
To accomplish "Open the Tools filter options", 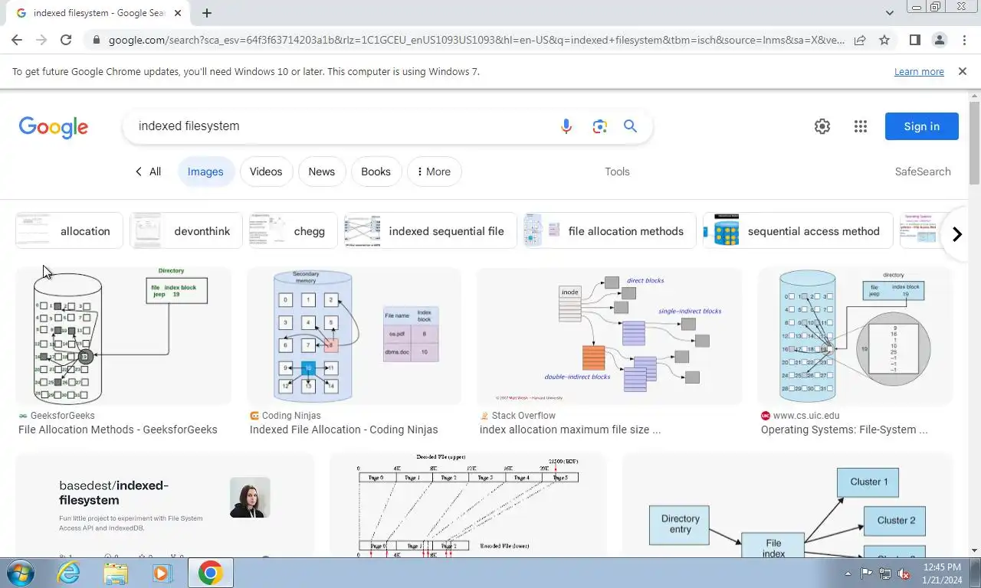I will [617, 171].
